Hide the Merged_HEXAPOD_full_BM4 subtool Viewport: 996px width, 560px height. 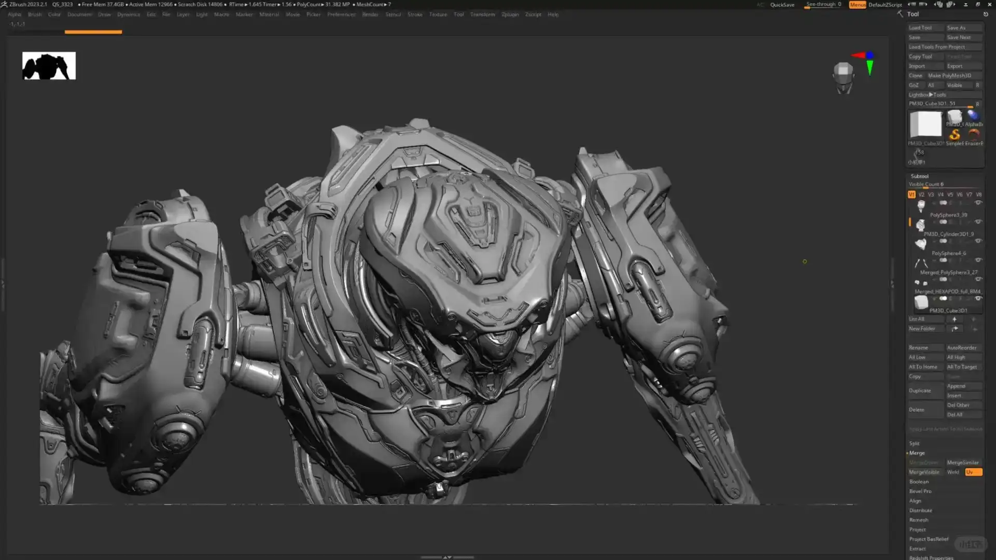(978, 278)
